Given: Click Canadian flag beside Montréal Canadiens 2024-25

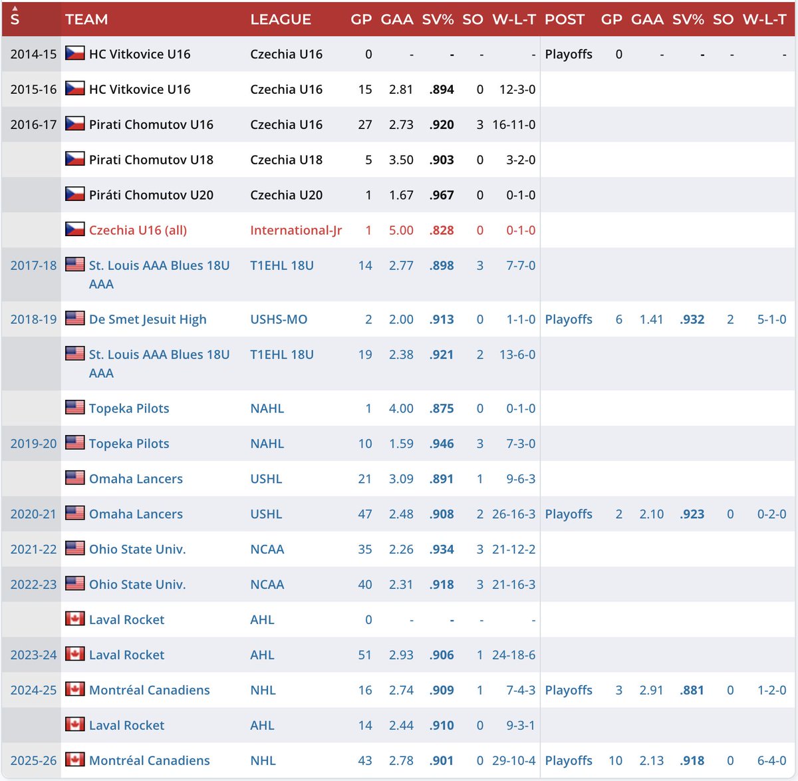Looking at the screenshot, I should tap(74, 690).
